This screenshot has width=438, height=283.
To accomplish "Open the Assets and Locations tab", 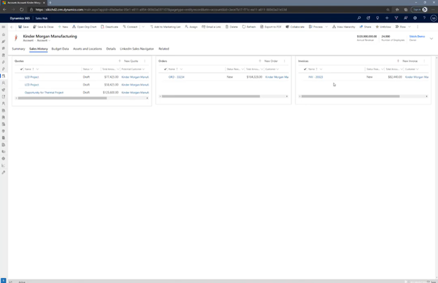I will point(87,49).
